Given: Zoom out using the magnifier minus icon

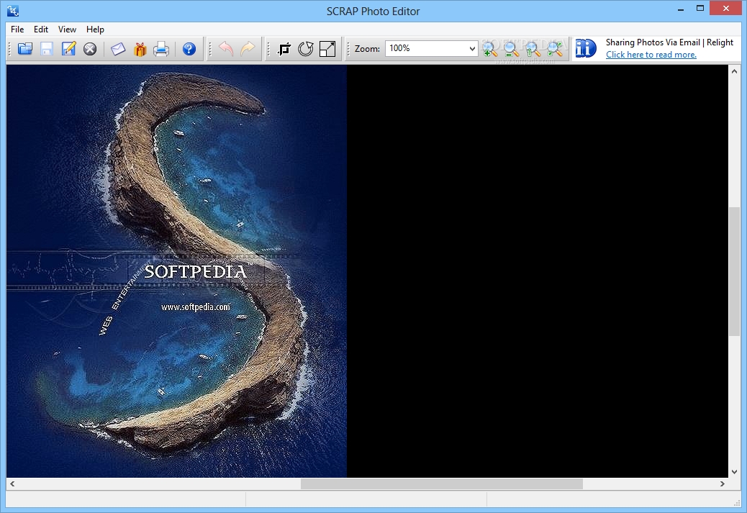Looking at the screenshot, I should tap(511, 49).
